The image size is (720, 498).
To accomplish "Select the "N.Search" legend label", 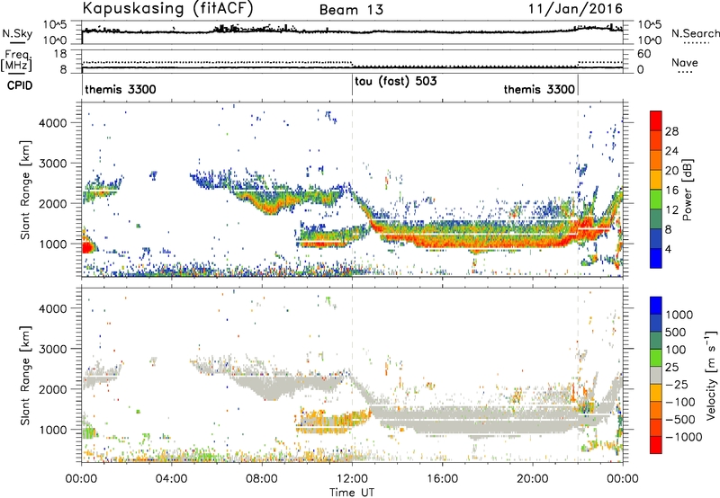I will (695, 33).
